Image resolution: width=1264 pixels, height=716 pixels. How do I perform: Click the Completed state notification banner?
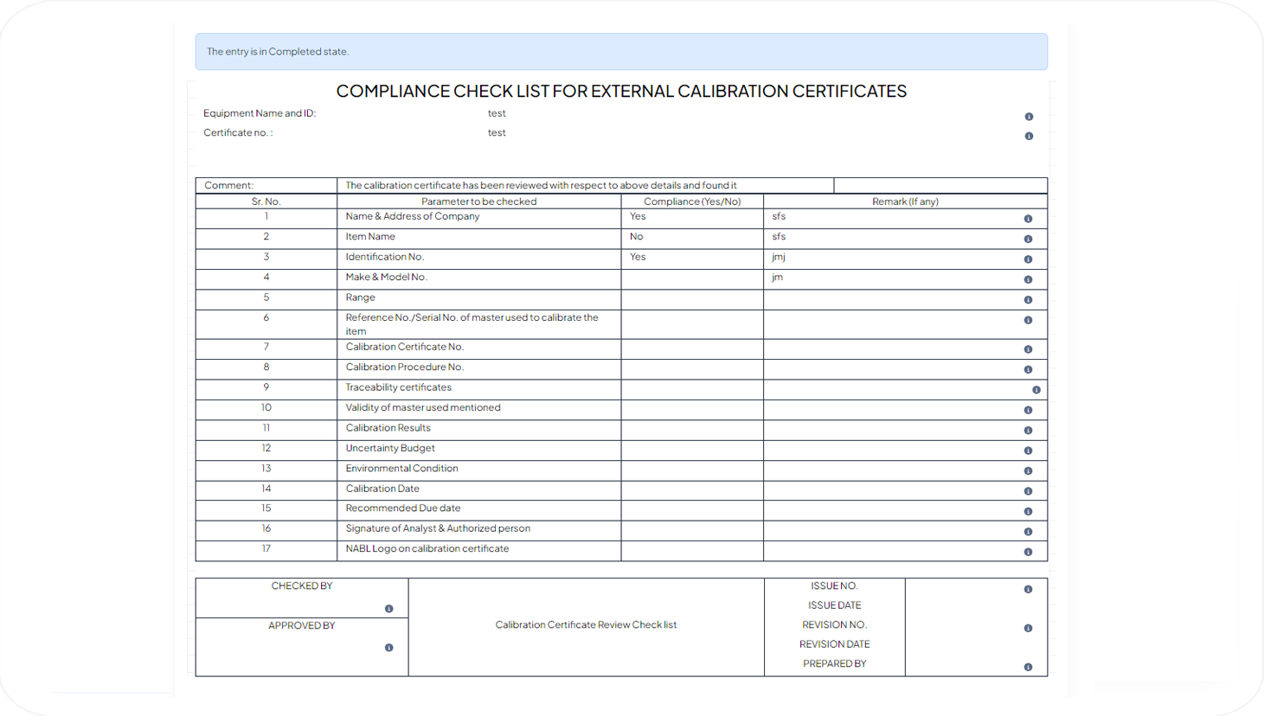[x=621, y=52]
